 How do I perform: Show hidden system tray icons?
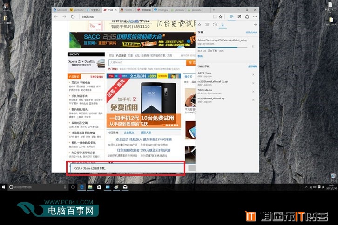click(306, 187)
